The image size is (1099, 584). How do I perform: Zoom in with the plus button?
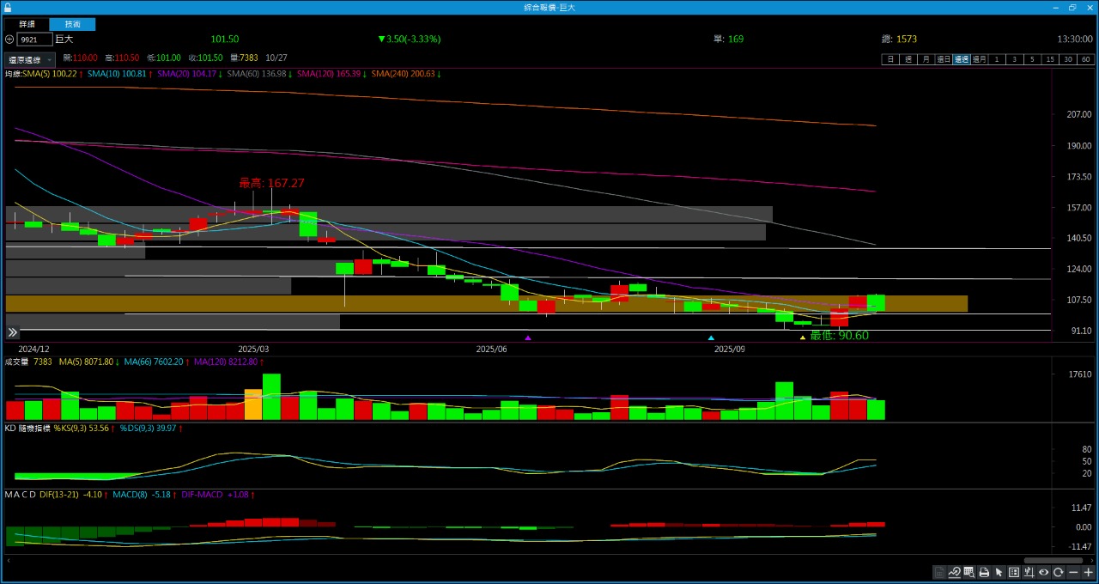(x=1088, y=572)
